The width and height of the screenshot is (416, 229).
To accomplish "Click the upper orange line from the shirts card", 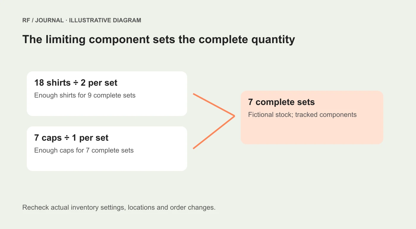I will point(214,105).
